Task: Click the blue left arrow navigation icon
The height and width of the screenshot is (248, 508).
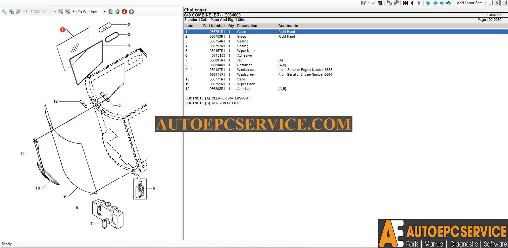Action: [435, 3]
